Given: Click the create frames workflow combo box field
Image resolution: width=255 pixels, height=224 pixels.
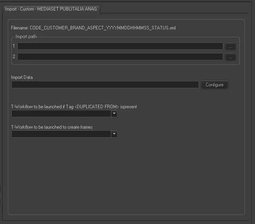Looking at the screenshot, I should [x=61, y=134].
